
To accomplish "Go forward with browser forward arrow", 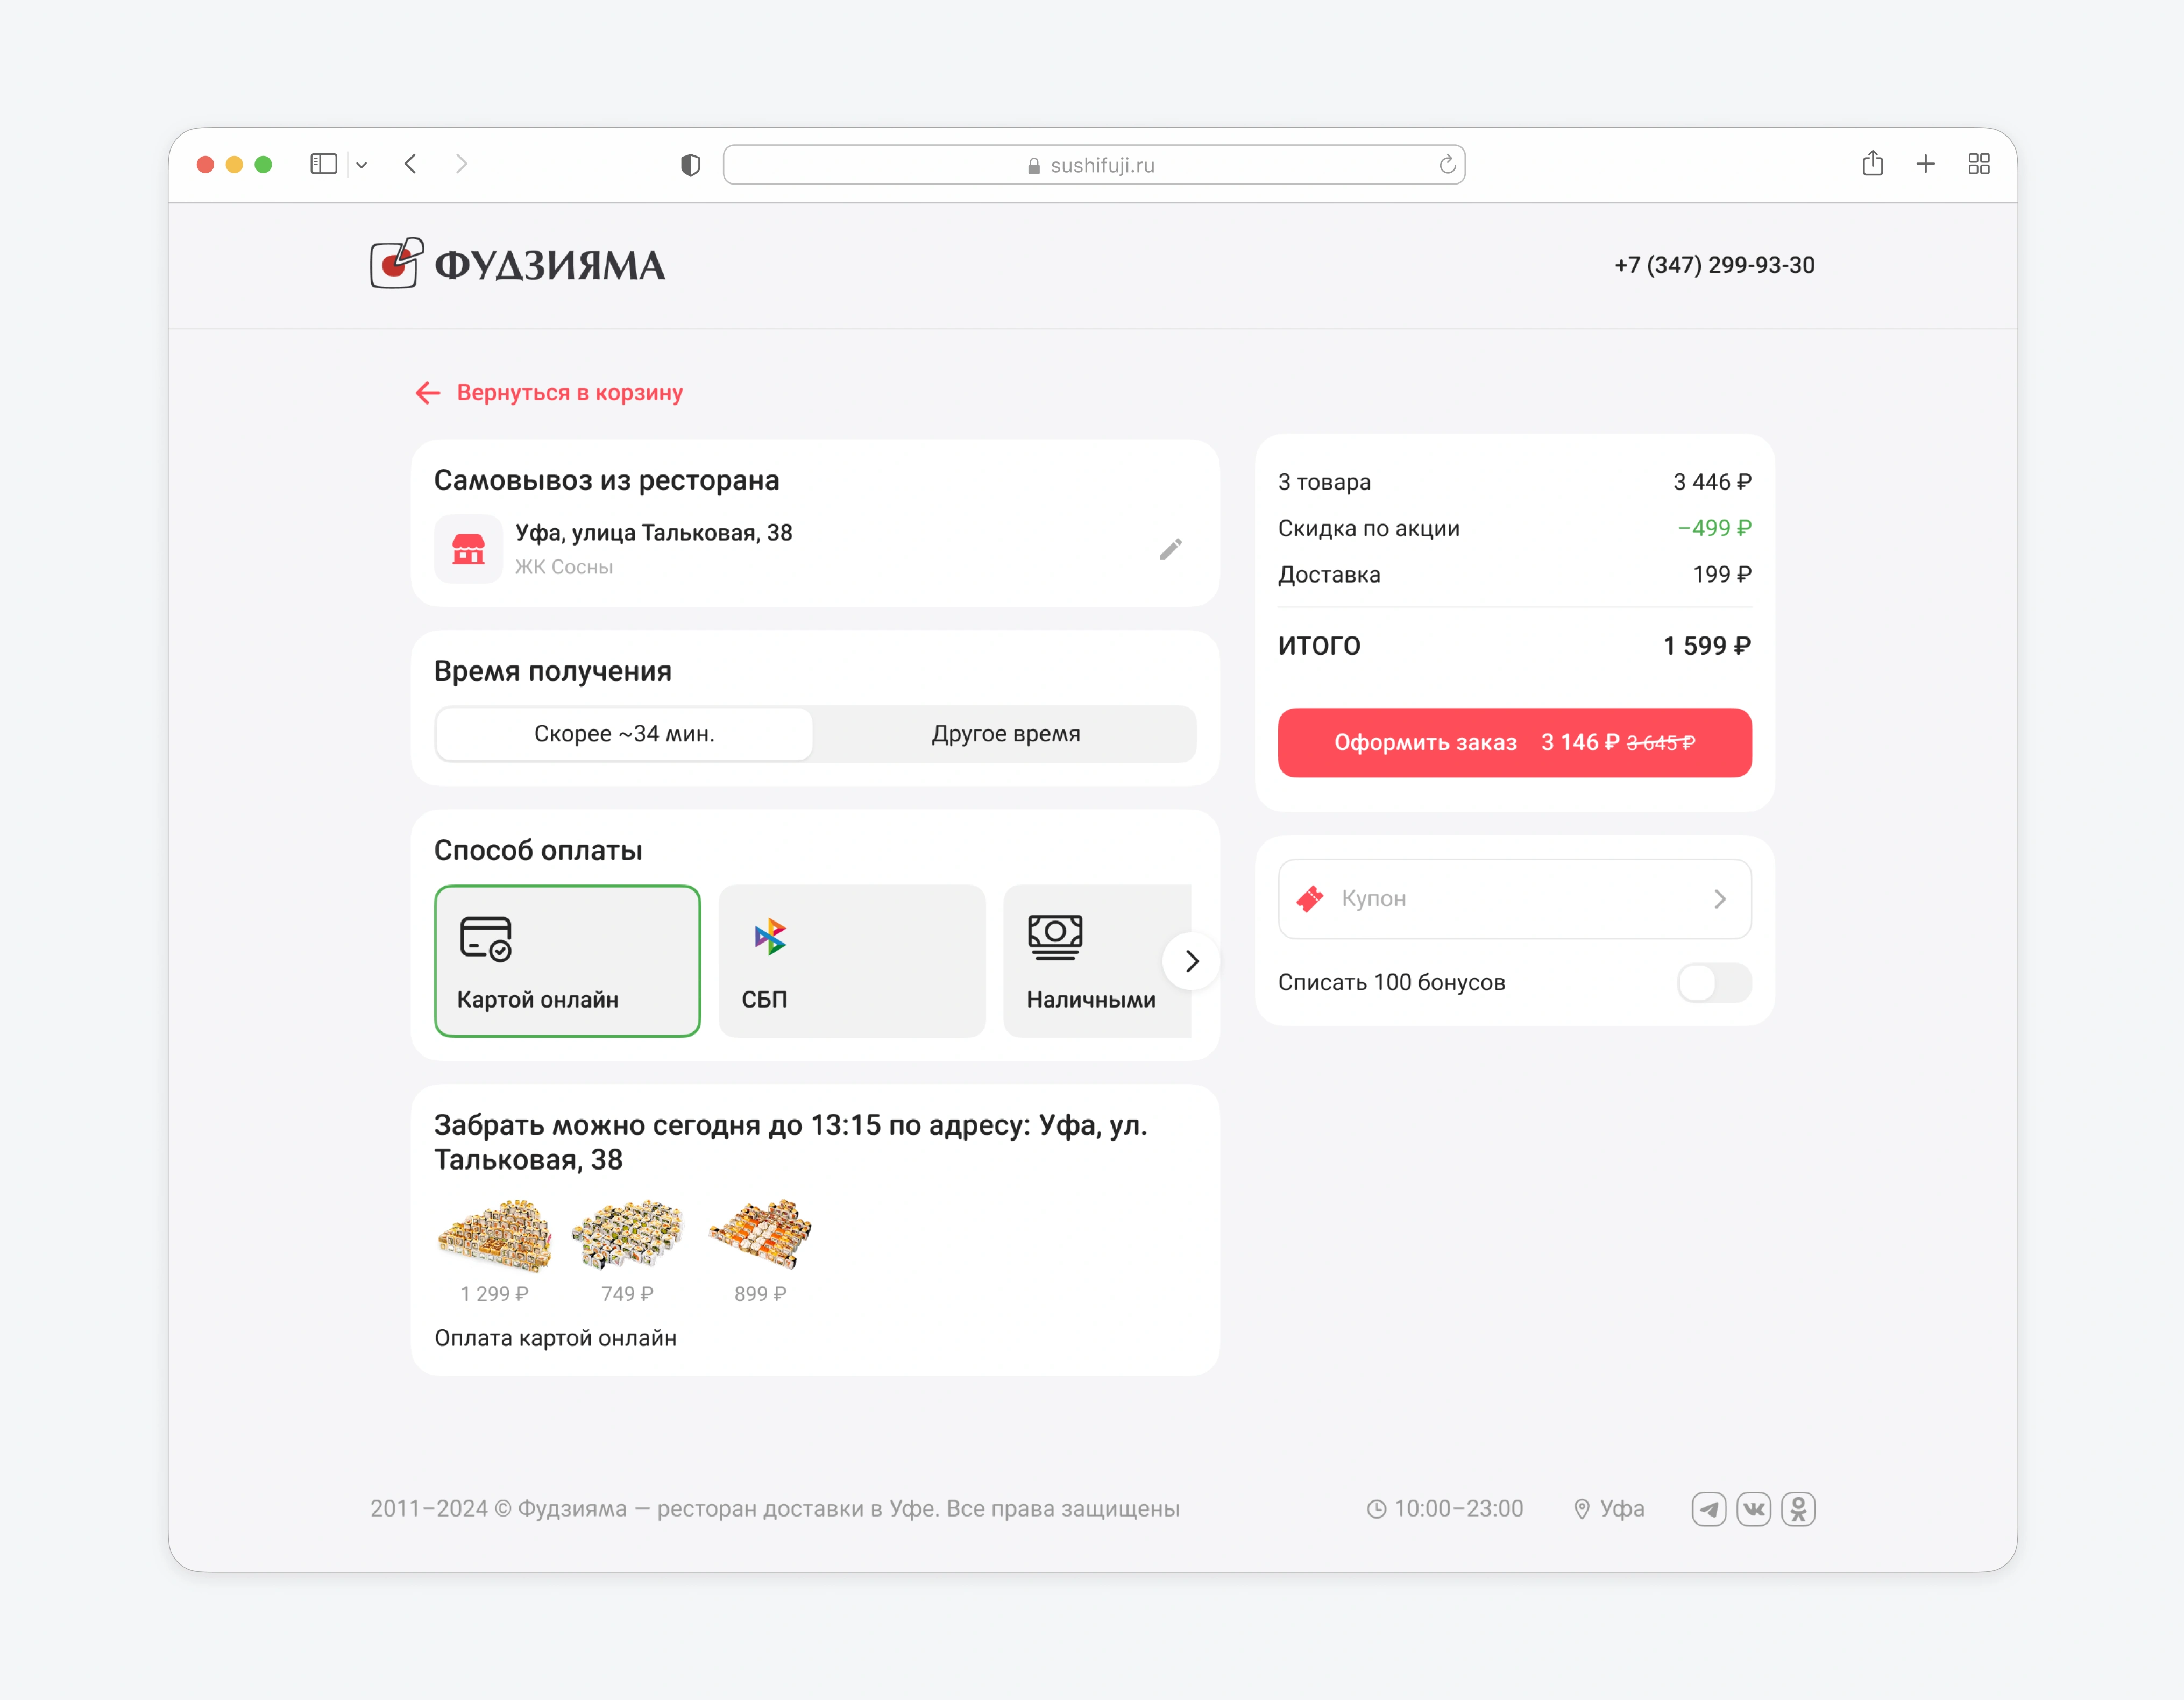I will click(461, 164).
